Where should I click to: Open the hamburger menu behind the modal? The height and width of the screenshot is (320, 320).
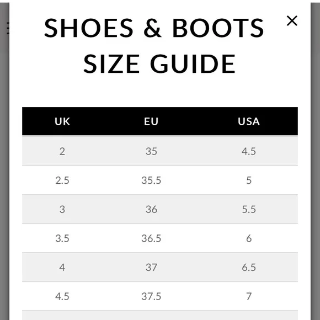tap(8, 28)
